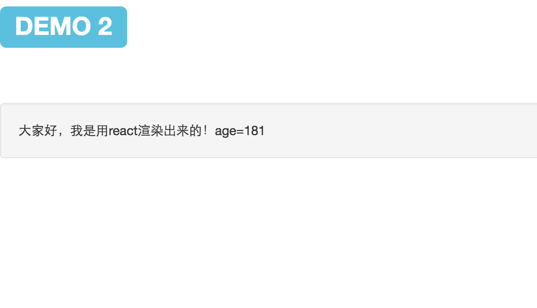This screenshot has width=537, height=308.
Task: Click the DEMO 2 blue label
Action: pyautogui.click(x=64, y=27)
